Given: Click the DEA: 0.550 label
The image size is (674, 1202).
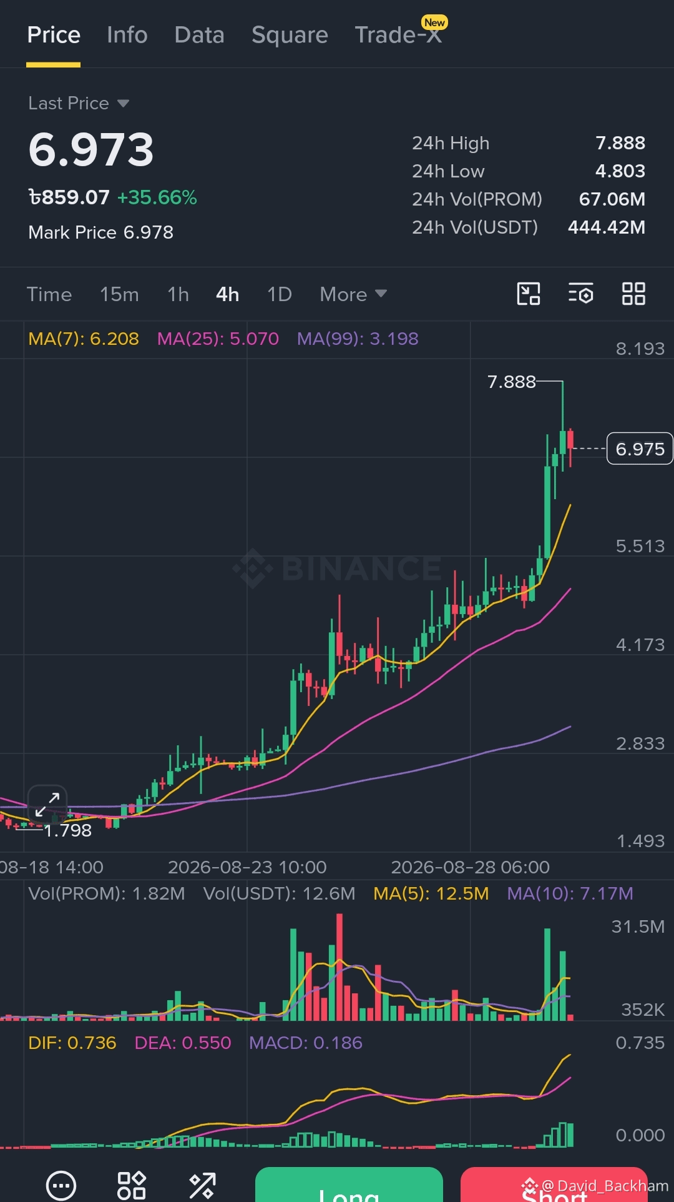Looking at the screenshot, I should (x=183, y=1043).
